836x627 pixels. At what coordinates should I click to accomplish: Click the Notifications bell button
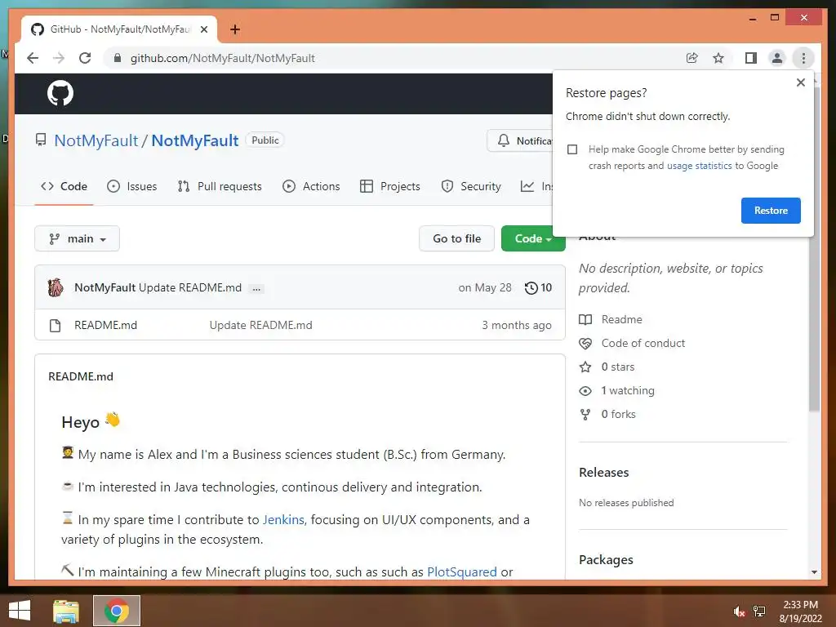point(520,140)
